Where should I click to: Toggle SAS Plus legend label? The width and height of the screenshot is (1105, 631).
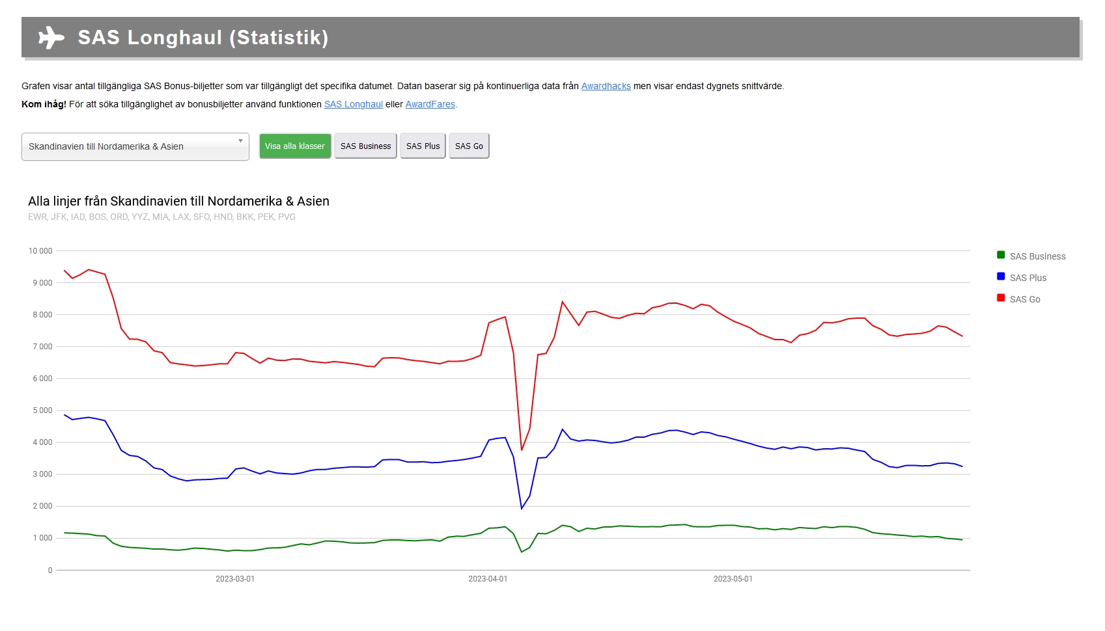tap(1028, 278)
